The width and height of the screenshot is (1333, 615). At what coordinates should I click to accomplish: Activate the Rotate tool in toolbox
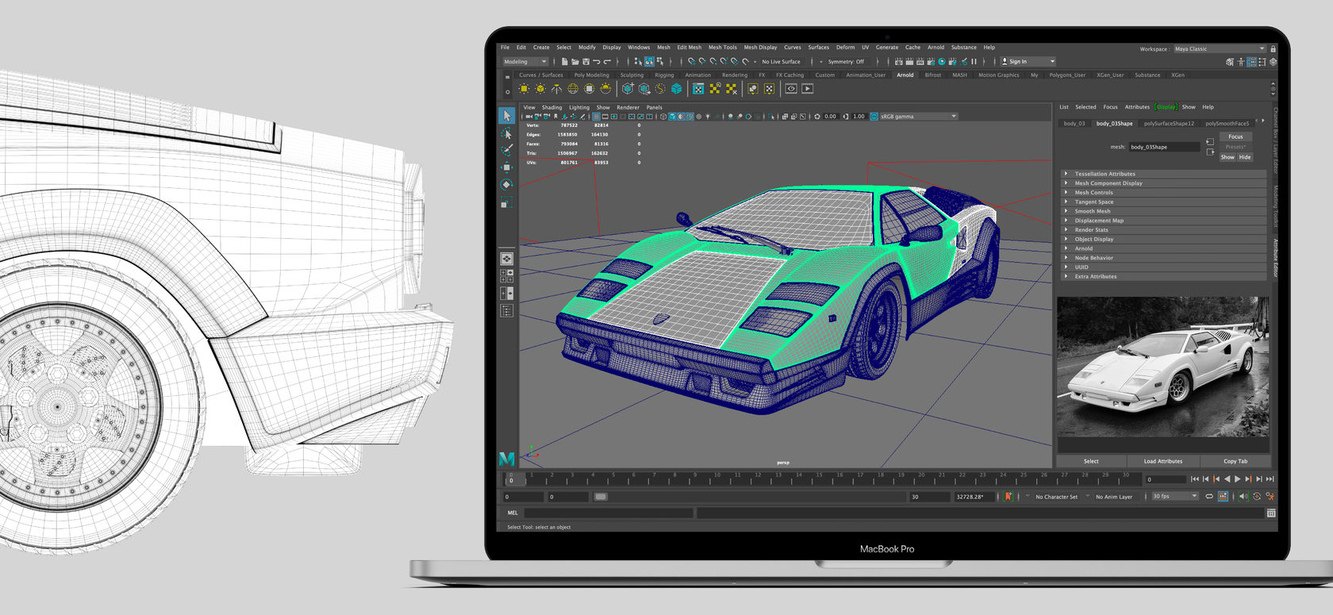pos(506,184)
